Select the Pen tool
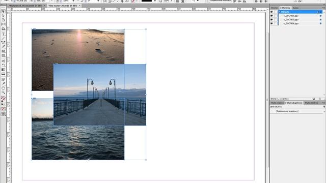This screenshot has height=183, width=326. point(4,42)
